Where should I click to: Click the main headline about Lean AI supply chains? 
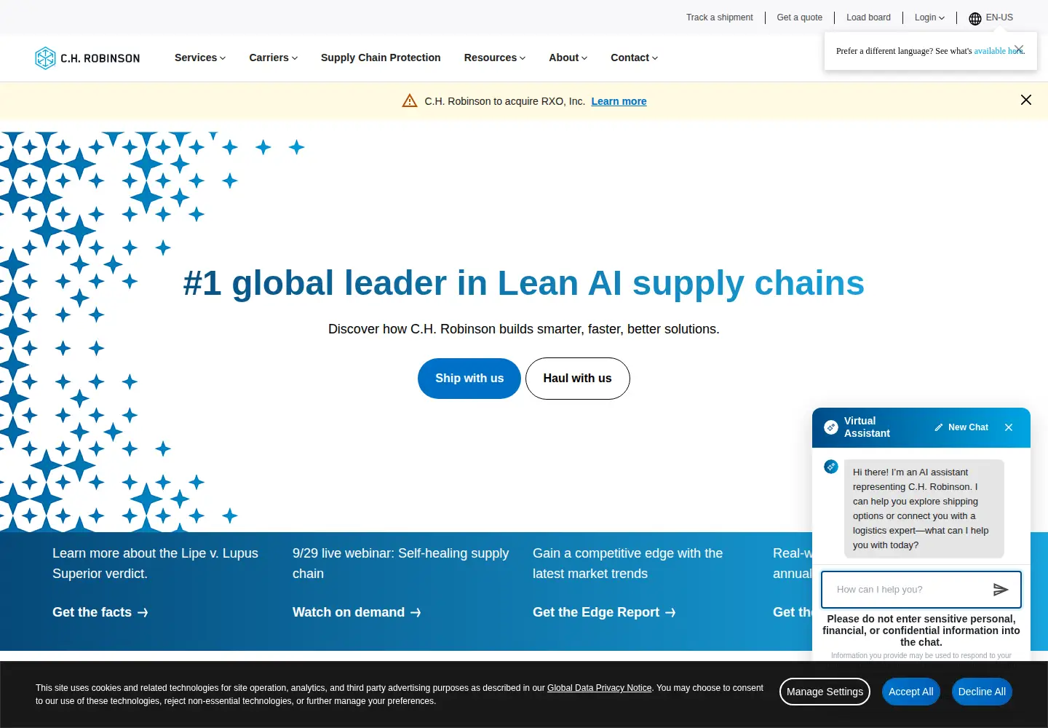[x=524, y=283]
